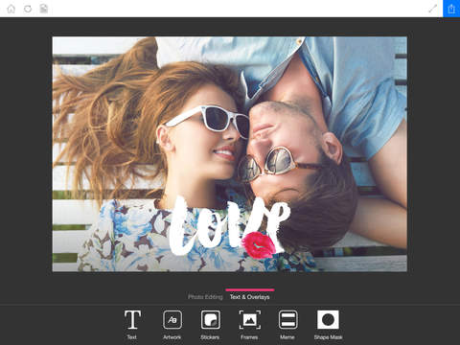Go to the home screen icon
The image size is (460, 345).
(11, 9)
